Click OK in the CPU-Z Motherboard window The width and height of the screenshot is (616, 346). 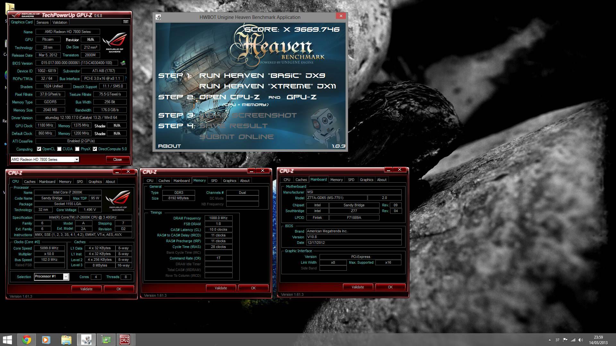tap(390, 287)
